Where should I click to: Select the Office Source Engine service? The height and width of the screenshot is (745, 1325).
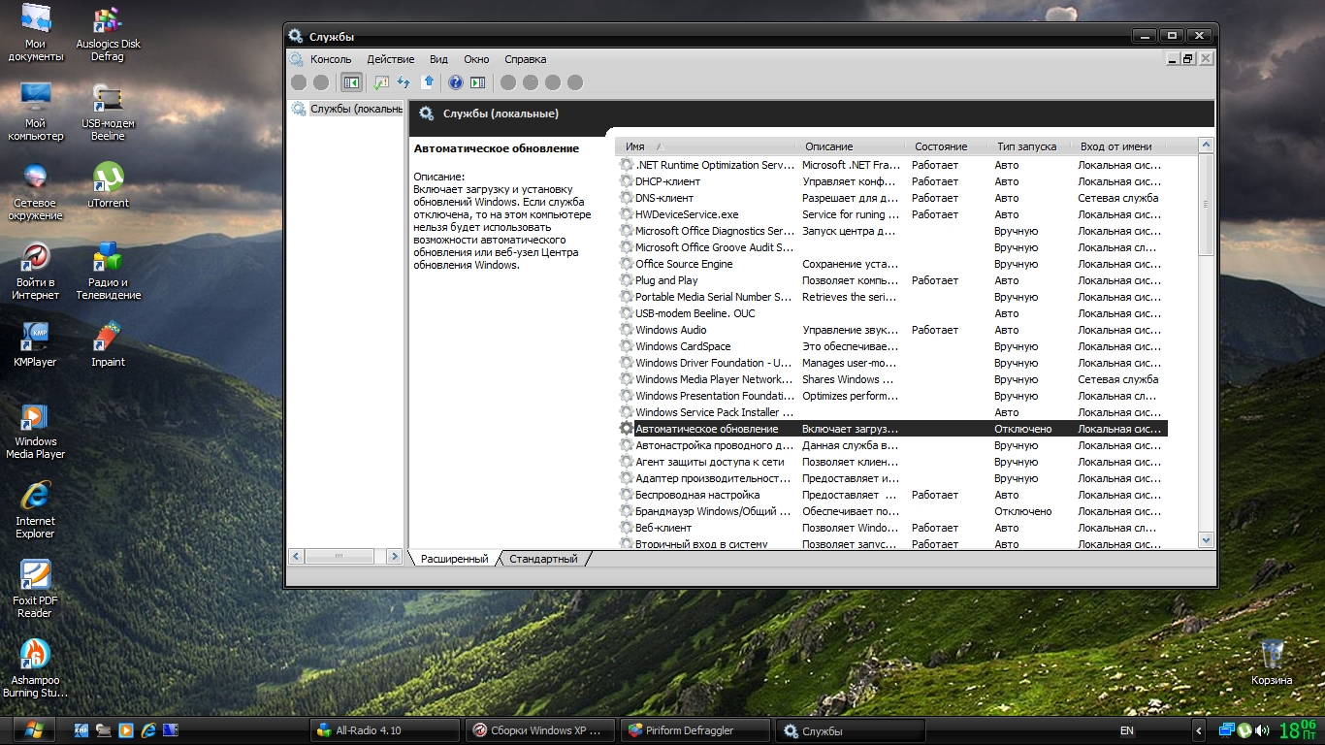[892, 264]
